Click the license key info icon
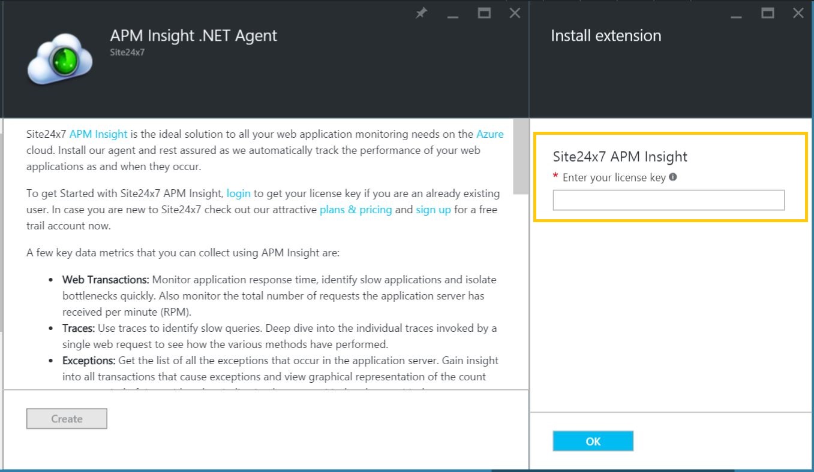 point(673,177)
